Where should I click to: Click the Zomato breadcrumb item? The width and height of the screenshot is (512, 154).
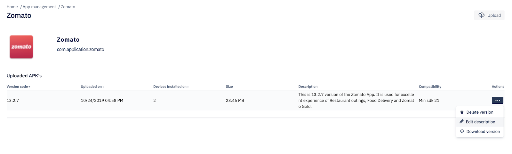point(68,7)
